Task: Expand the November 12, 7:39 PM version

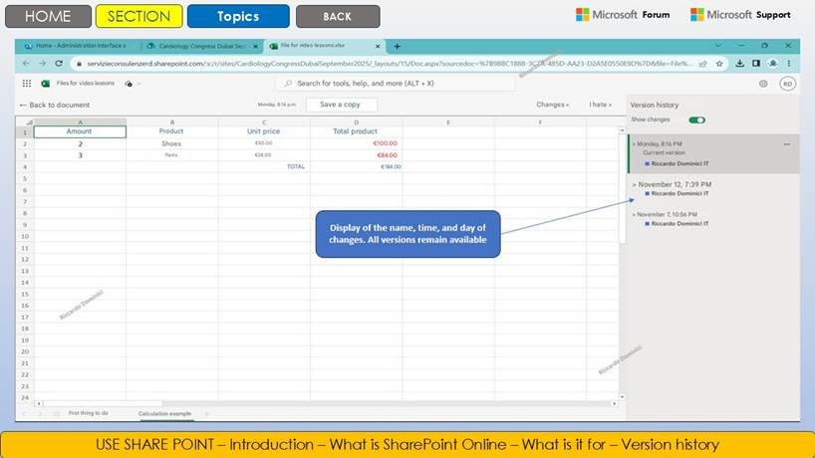Action: [x=634, y=184]
